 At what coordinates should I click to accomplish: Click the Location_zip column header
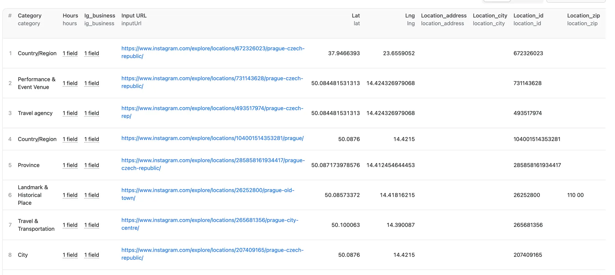coord(583,16)
